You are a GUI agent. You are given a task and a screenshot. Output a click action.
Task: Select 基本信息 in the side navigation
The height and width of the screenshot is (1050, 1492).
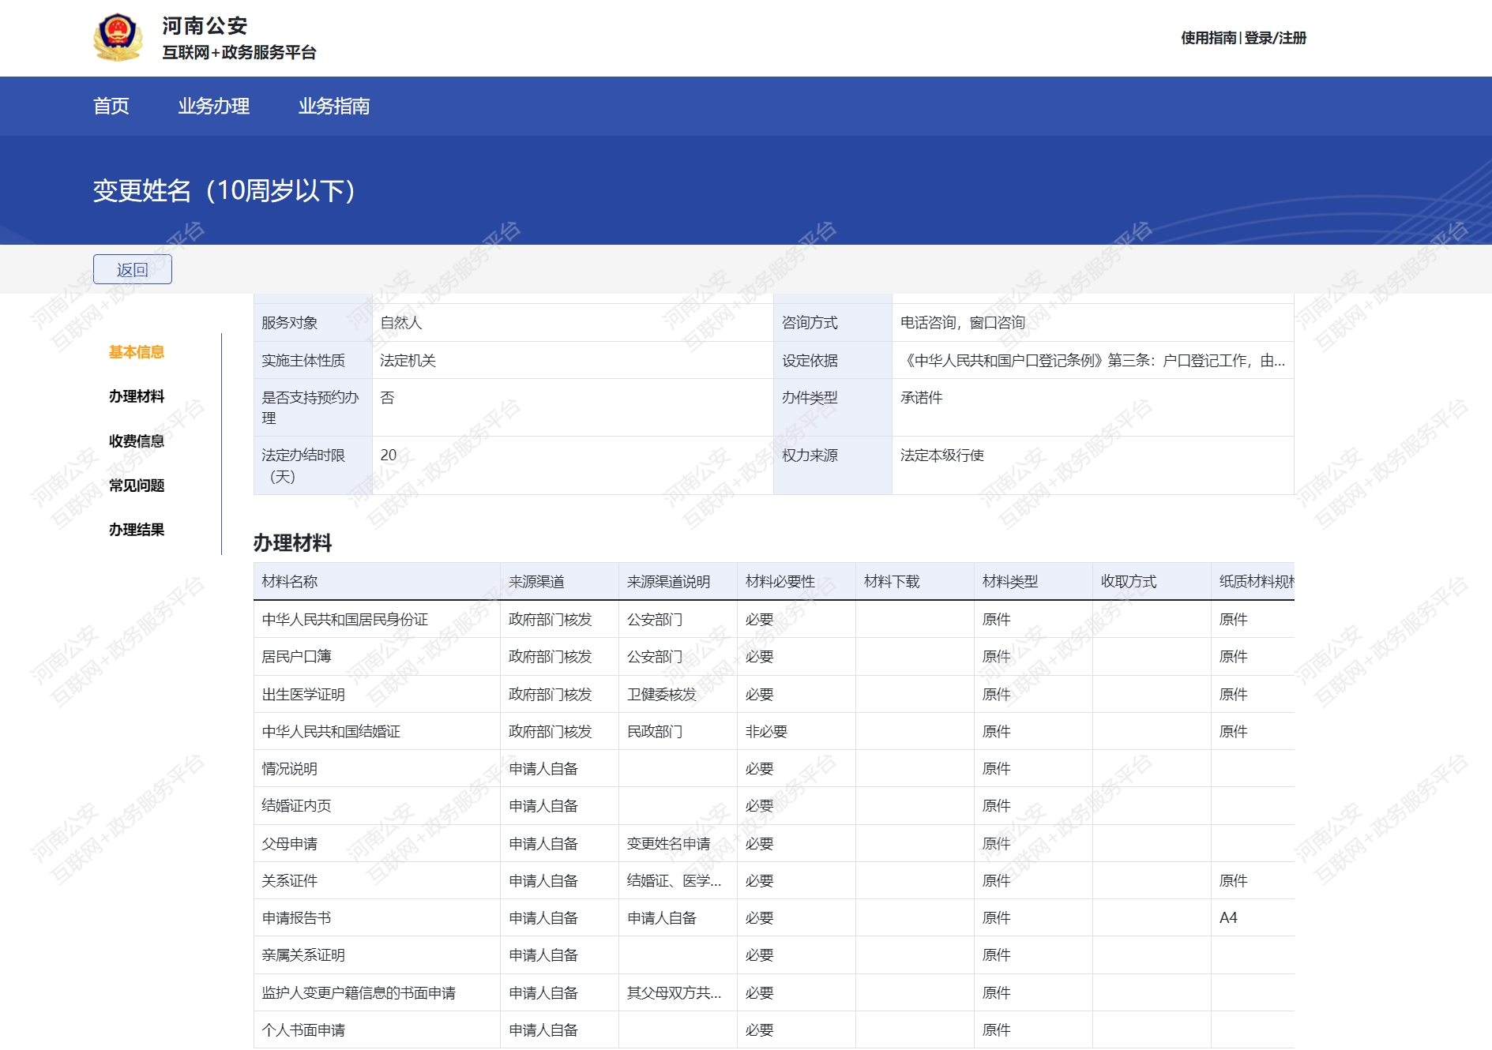[137, 352]
